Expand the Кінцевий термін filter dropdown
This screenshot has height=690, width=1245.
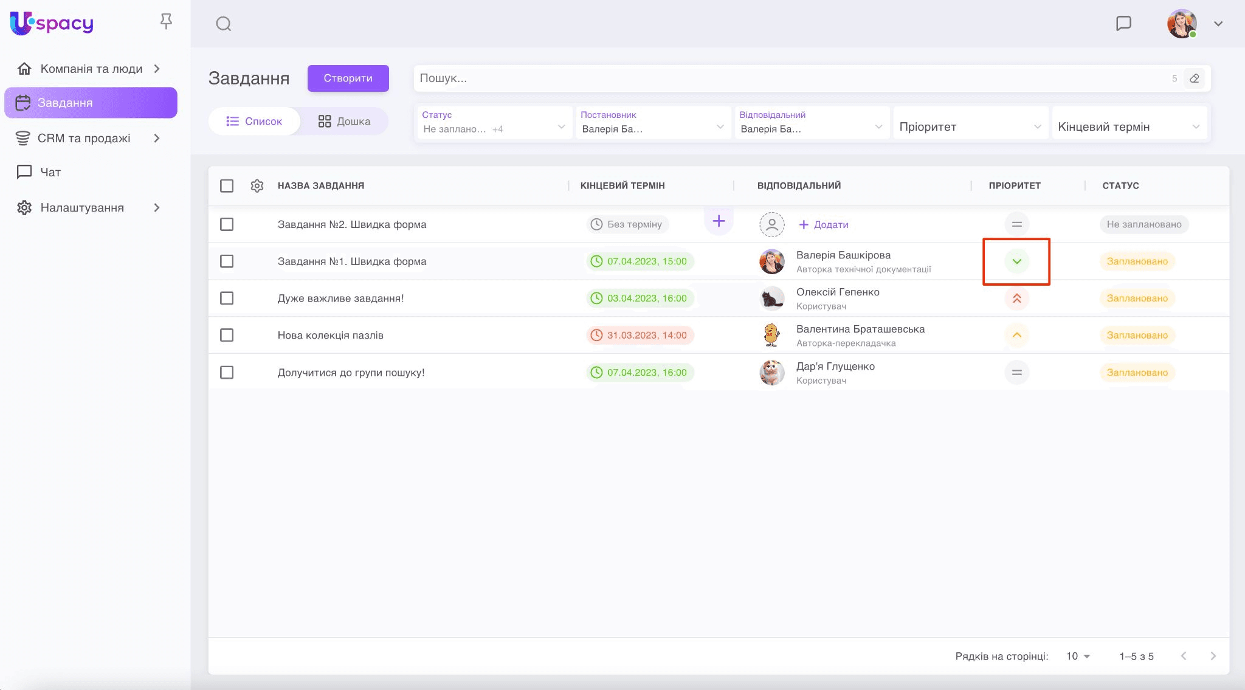click(x=1128, y=126)
